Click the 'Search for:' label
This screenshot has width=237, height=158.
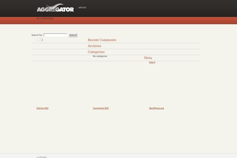point(37,35)
